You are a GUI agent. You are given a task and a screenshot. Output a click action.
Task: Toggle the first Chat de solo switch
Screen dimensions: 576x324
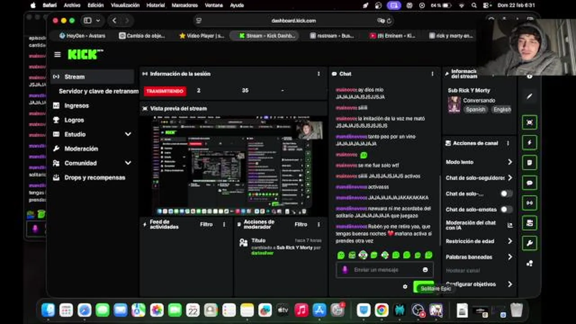point(506,193)
